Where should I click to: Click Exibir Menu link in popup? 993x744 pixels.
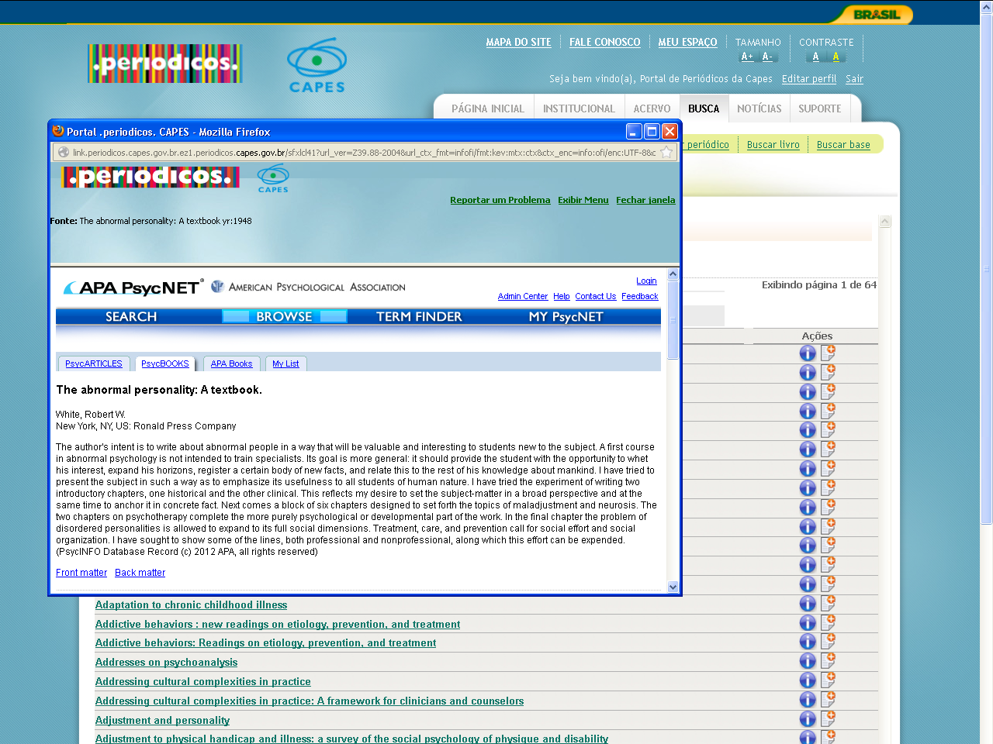583,200
